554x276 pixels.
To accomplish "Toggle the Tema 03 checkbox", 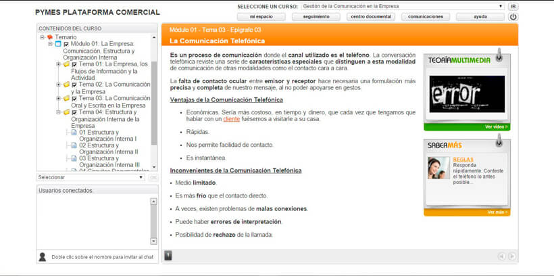I will [x=74, y=99].
